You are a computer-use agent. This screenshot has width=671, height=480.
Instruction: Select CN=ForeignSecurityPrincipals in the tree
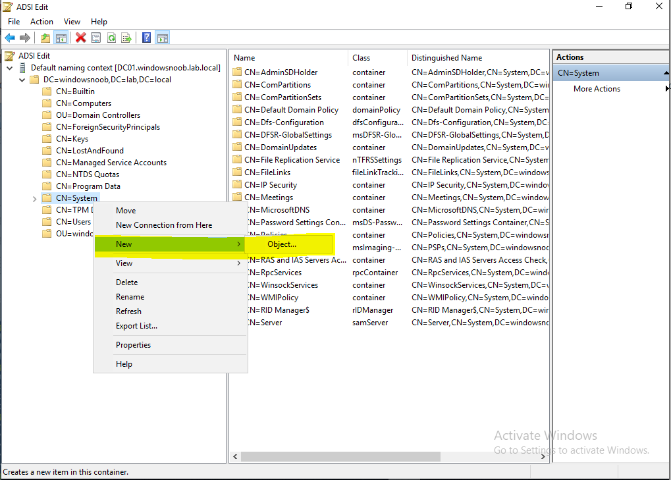point(108,127)
